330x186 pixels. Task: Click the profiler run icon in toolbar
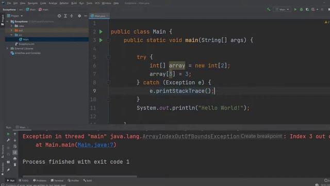[x=313, y=9]
